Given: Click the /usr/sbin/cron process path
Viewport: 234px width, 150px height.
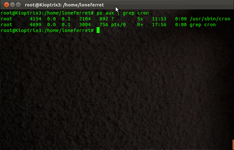Looking at the screenshot, I should 210,19.
